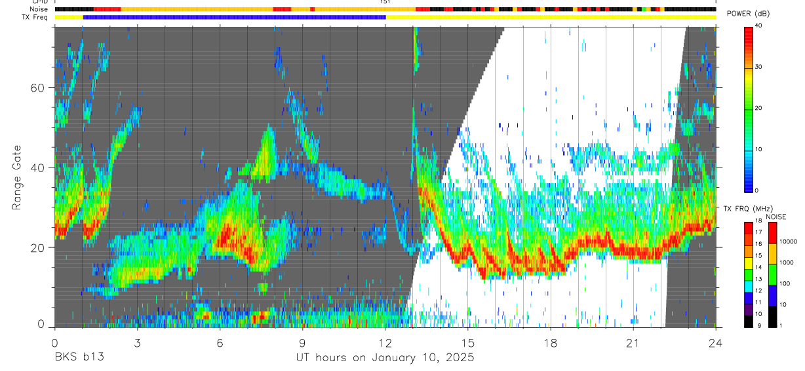Click the "Range Gate" vertical axis title
Image resolution: width=805 pixels, height=371 pixels.
pos(16,178)
